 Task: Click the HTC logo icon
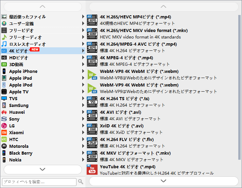tap(4, 139)
